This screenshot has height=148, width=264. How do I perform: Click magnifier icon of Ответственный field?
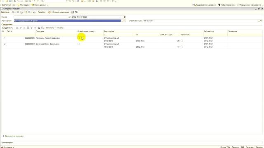tap(261, 21)
